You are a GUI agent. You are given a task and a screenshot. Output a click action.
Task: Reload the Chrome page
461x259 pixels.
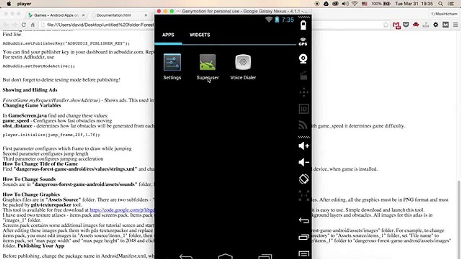click(x=24, y=25)
